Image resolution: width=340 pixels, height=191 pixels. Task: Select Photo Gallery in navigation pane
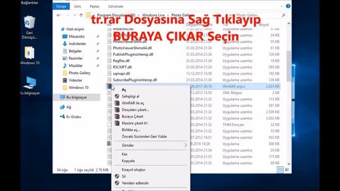coord(79,73)
